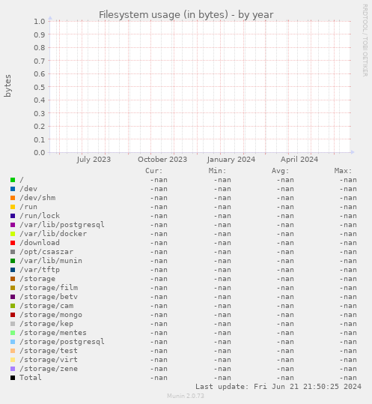Select the /storage/kep legend label
This screenshot has width=372, height=404.
tap(46, 324)
